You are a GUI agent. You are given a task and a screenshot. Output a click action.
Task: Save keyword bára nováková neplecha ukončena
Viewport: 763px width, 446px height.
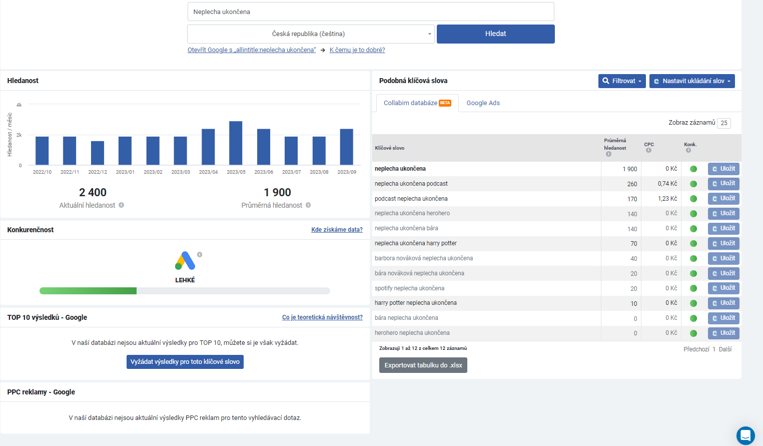pos(723,273)
